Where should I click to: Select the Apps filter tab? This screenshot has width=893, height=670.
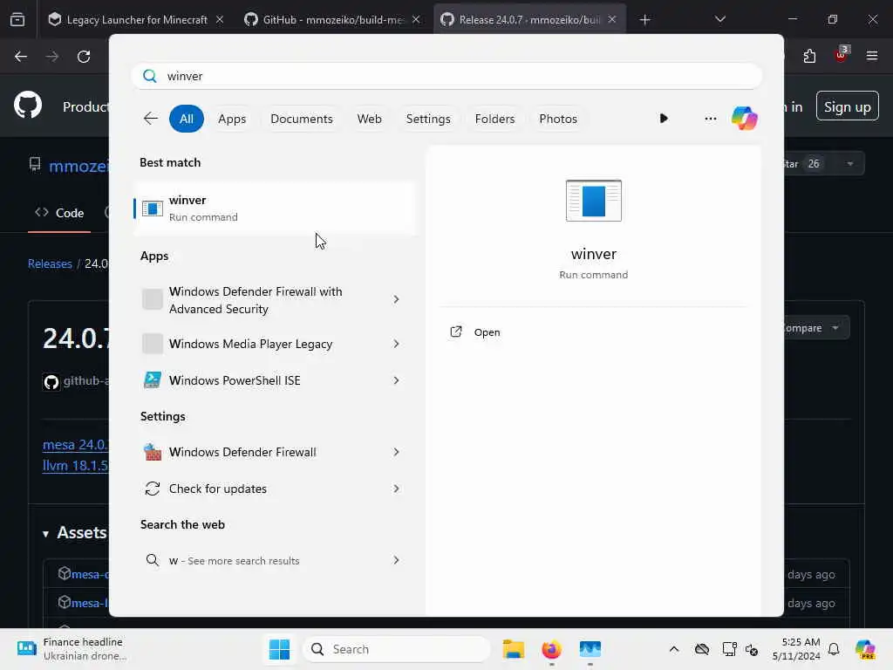click(232, 119)
